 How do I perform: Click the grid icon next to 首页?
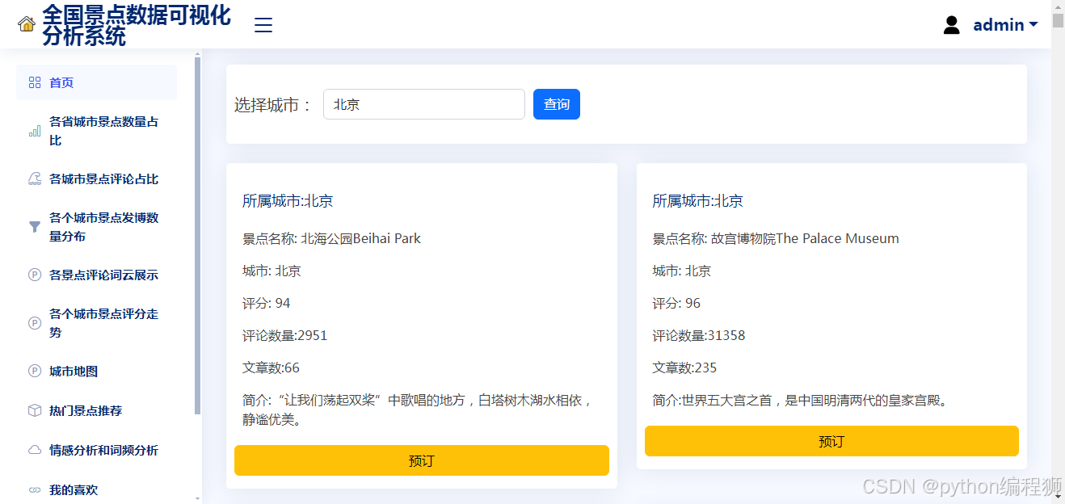(35, 82)
